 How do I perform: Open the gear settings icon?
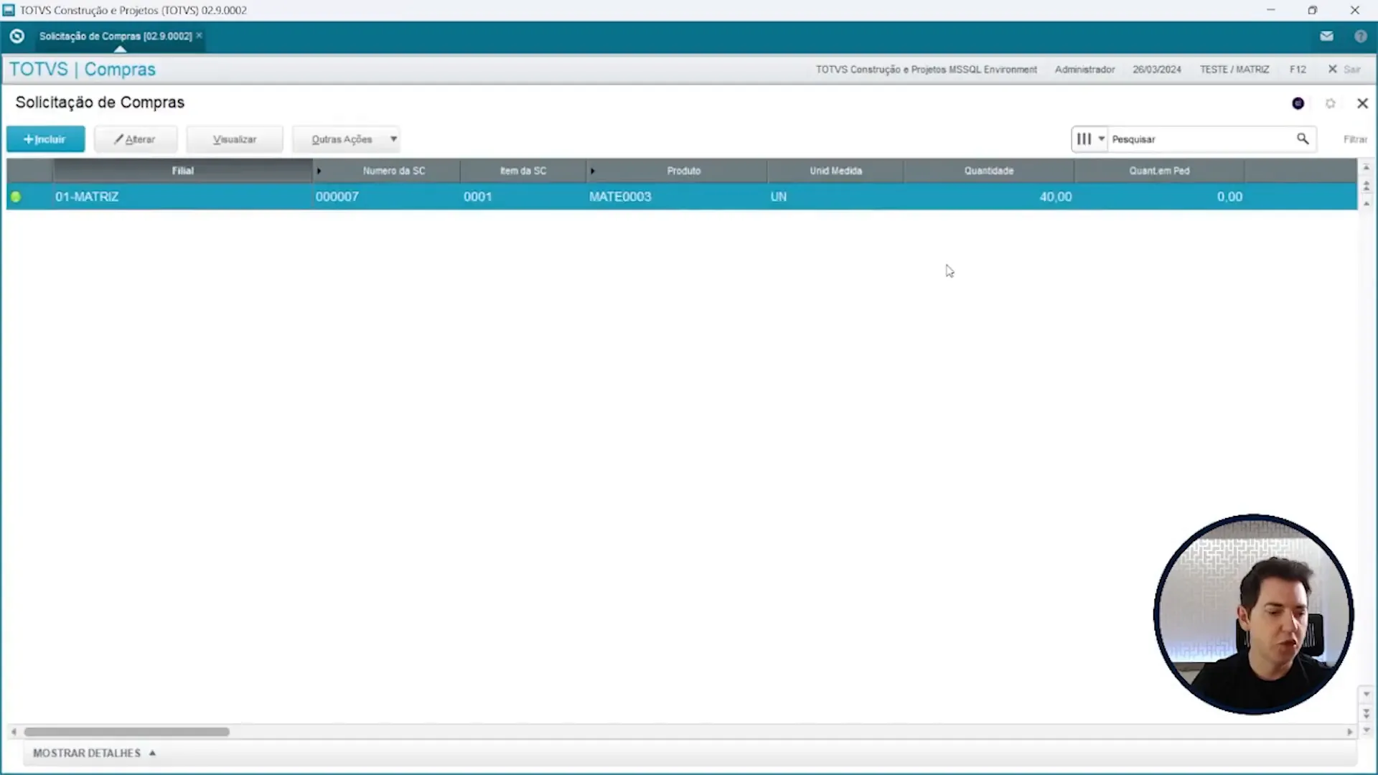pos(1330,103)
